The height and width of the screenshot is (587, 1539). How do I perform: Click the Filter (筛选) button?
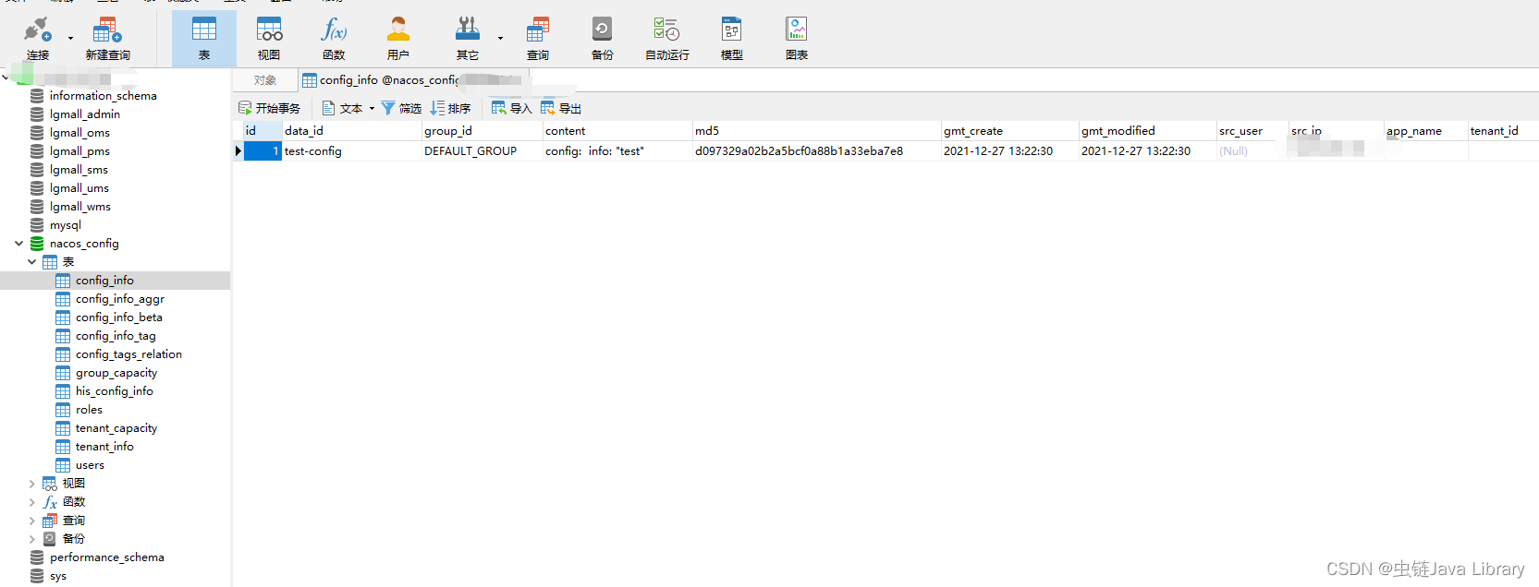(401, 108)
